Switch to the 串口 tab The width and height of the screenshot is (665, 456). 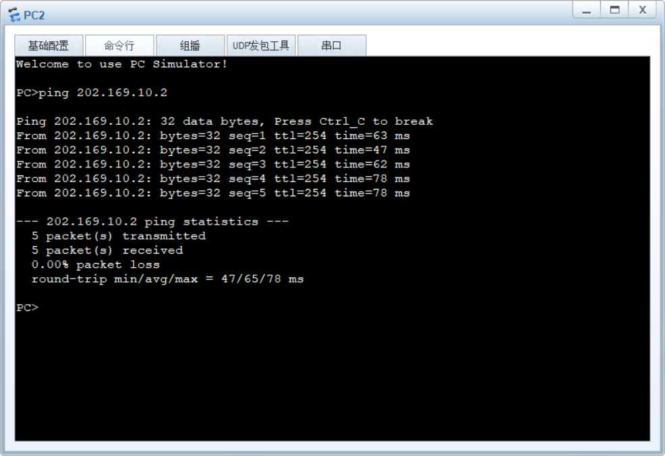pos(332,45)
